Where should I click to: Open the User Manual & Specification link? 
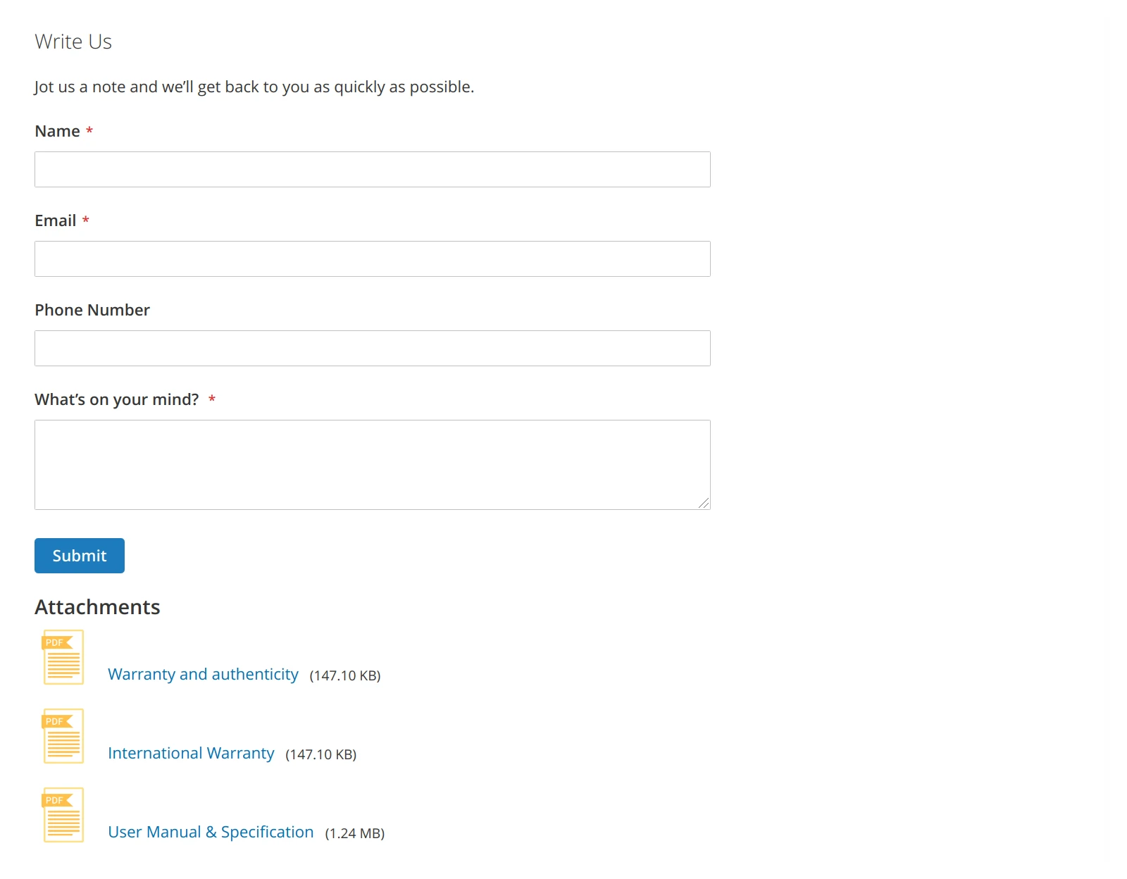pos(211,832)
